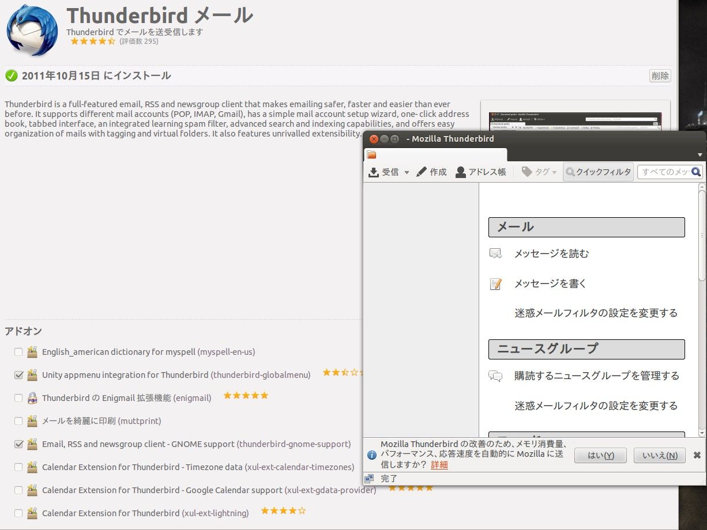The width and height of the screenshot is (707, 530).
Task: Click 購読するニュースグループを管理する link
Action: [x=597, y=376]
